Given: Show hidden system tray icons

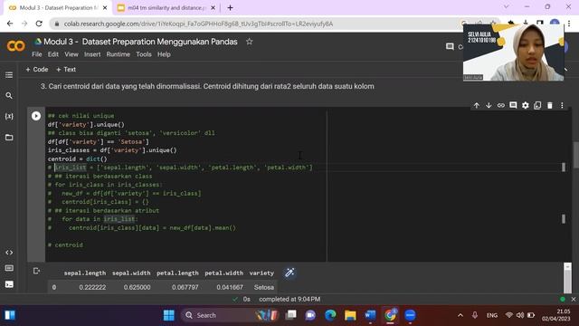Looking at the screenshot, I should [460, 315].
